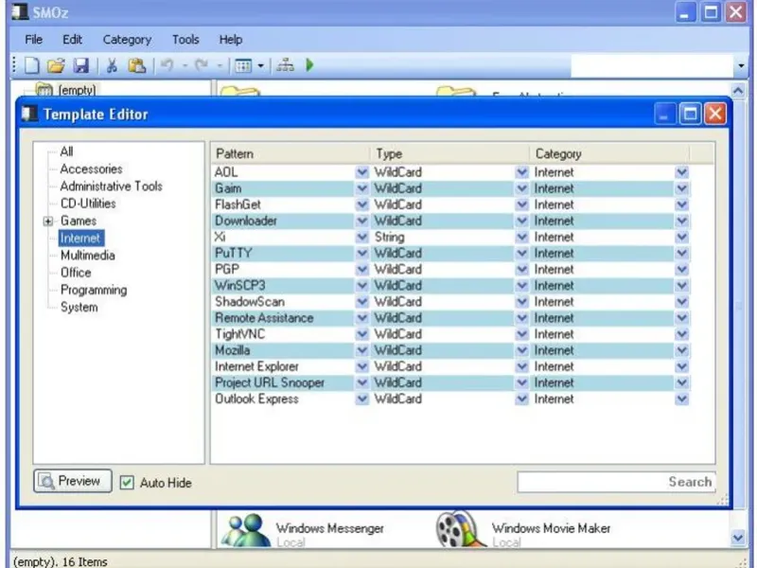This screenshot has height=568, width=757.
Task: Select the (empty) node in SMOz tree
Action: (77, 90)
